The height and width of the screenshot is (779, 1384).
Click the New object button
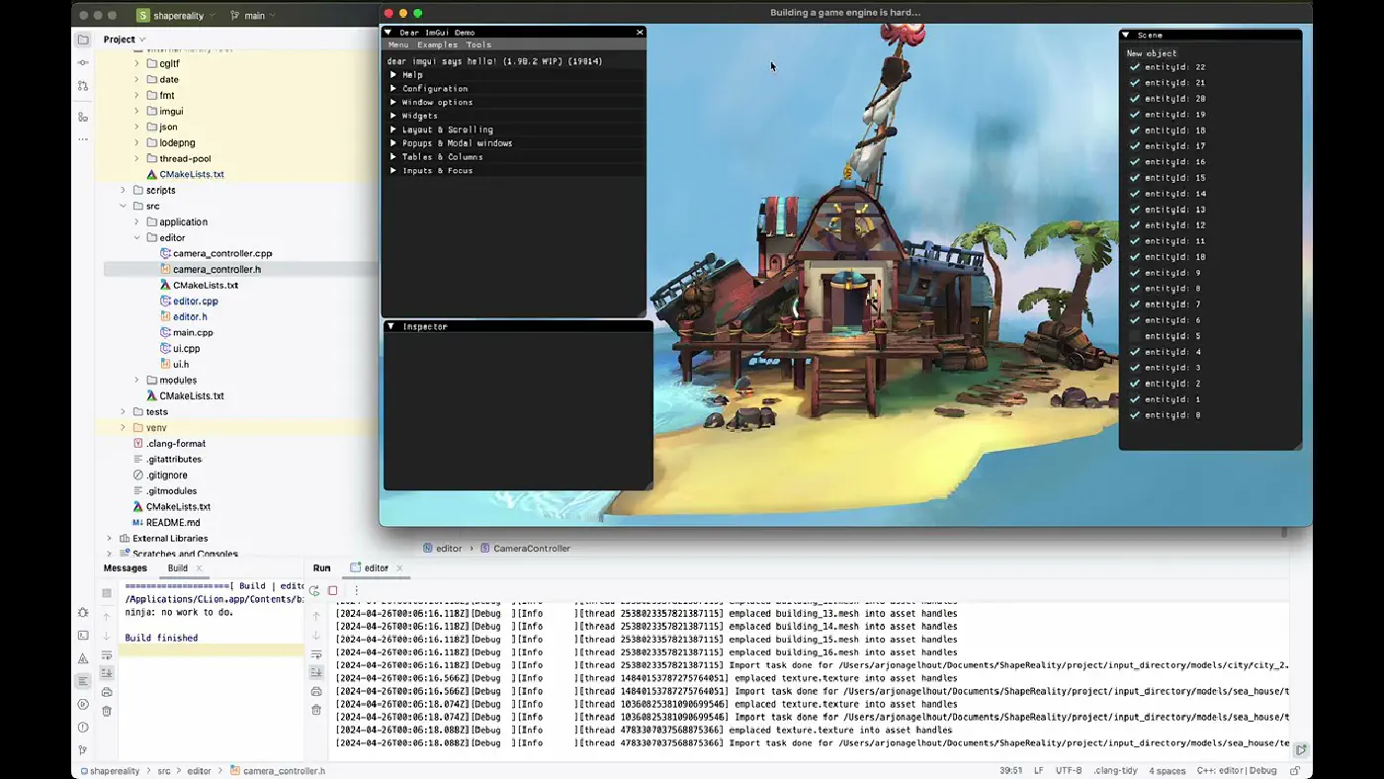click(1152, 53)
